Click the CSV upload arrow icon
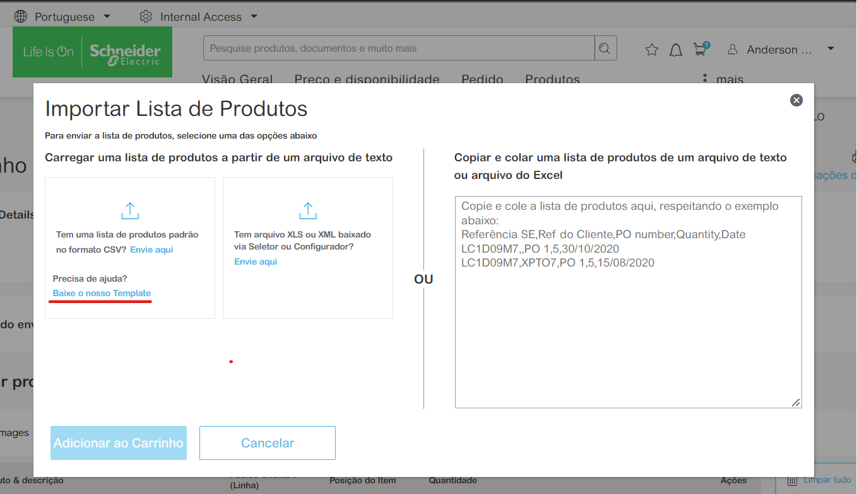This screenshot has width=857, height=494. pos(129,210)
